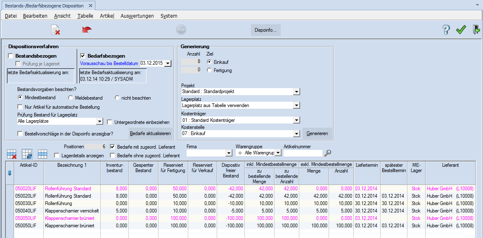Open the Auswertungen menu
Screen dimensions: 483x238
click(137, 16)
